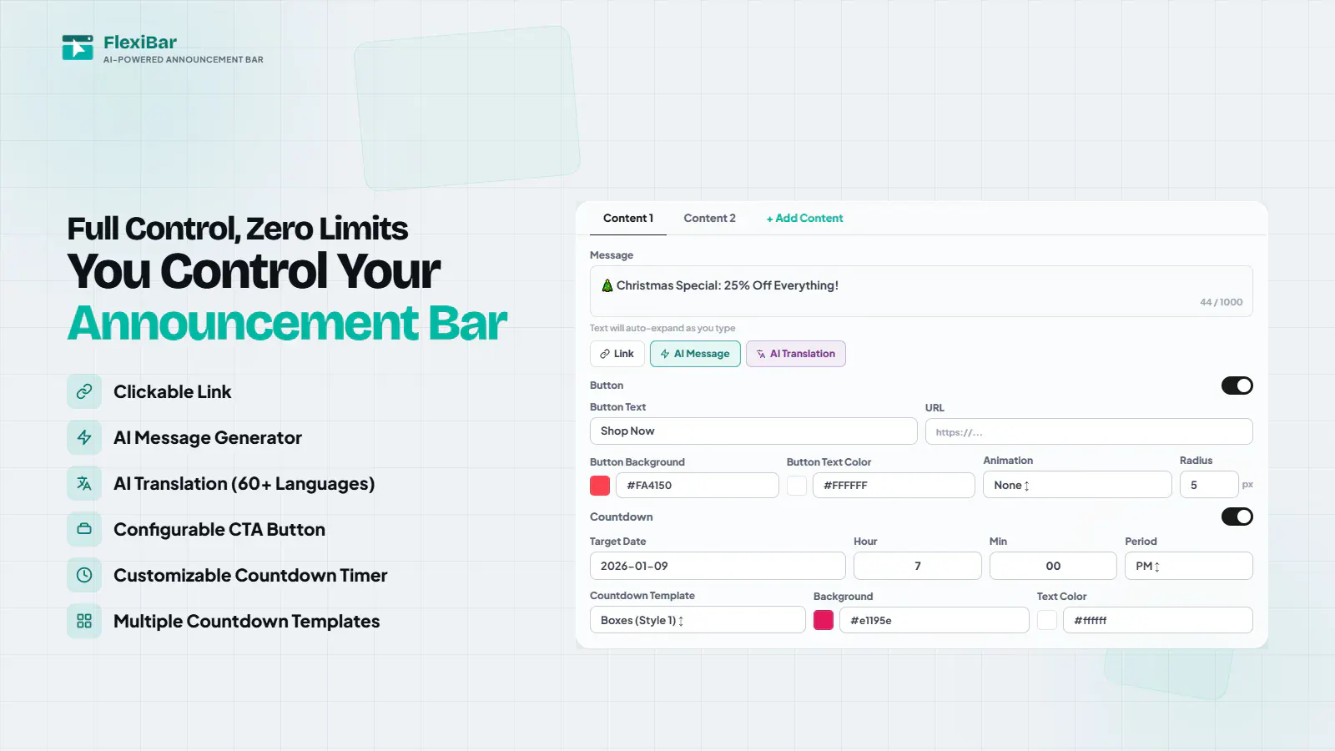Click the #FFFFFF button text color field
Screen dimensions: 1335x751
click(894, 485)
